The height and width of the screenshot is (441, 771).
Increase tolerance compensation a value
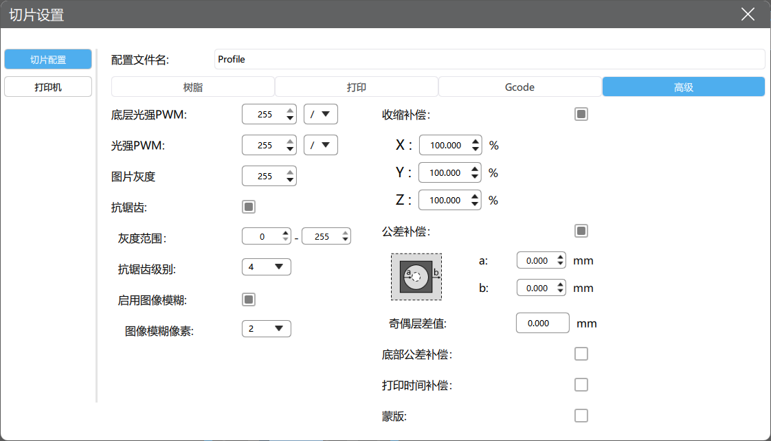[560, 257]
